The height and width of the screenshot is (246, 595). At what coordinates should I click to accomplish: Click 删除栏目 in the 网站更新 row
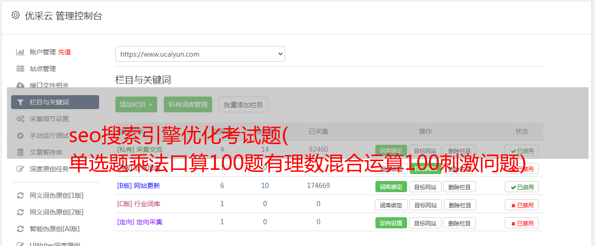point(460,187)
